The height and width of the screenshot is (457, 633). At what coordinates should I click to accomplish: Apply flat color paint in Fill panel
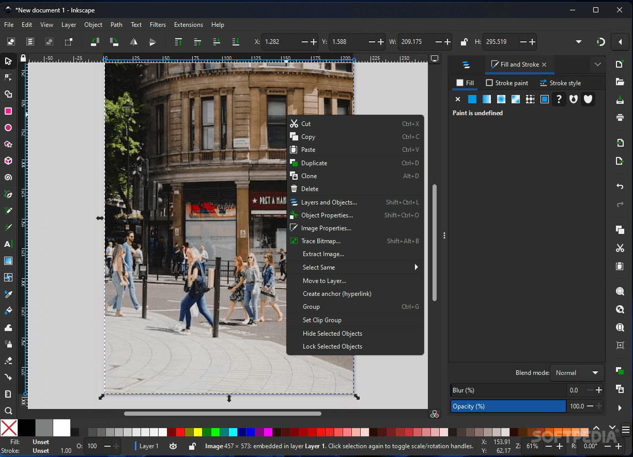coord(472,99)
